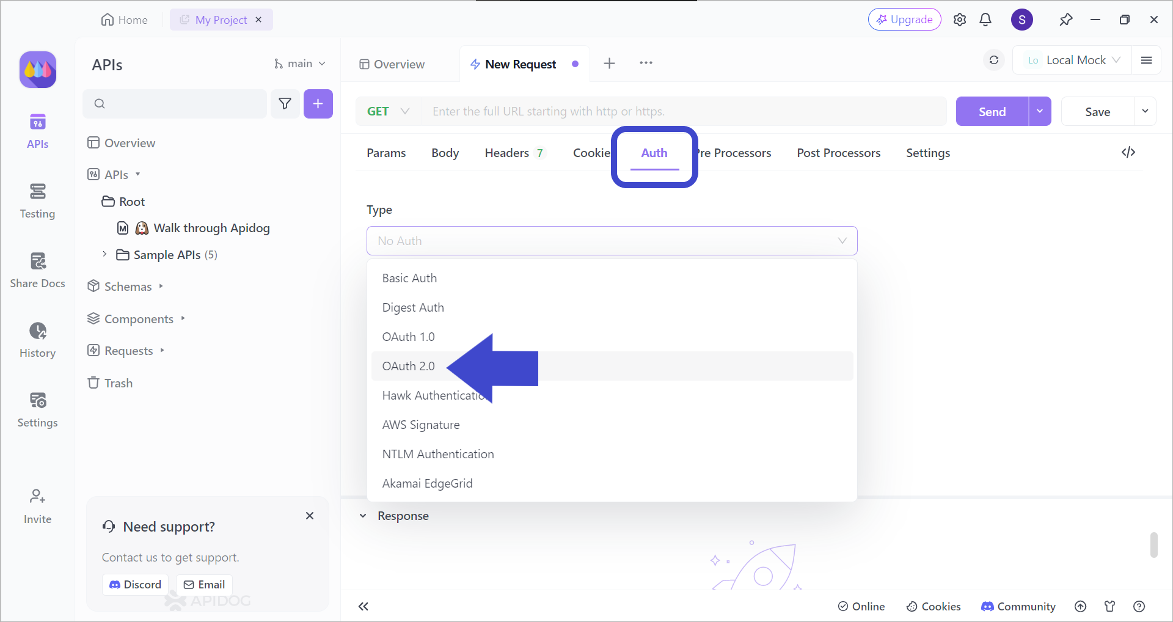Image resolution: width=1173 pixels, height=622 pixels.
Task: Switch to the Headers tab
Action: click(506, 153)
